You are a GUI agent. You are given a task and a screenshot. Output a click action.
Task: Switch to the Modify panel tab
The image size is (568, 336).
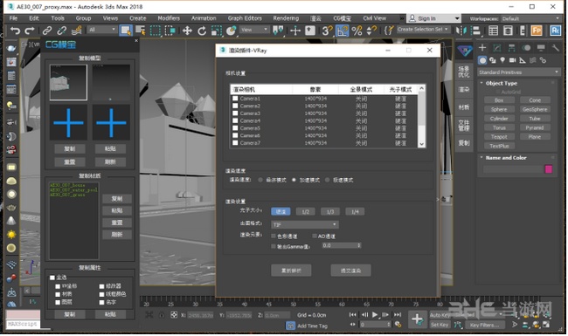tap(497, 48)
